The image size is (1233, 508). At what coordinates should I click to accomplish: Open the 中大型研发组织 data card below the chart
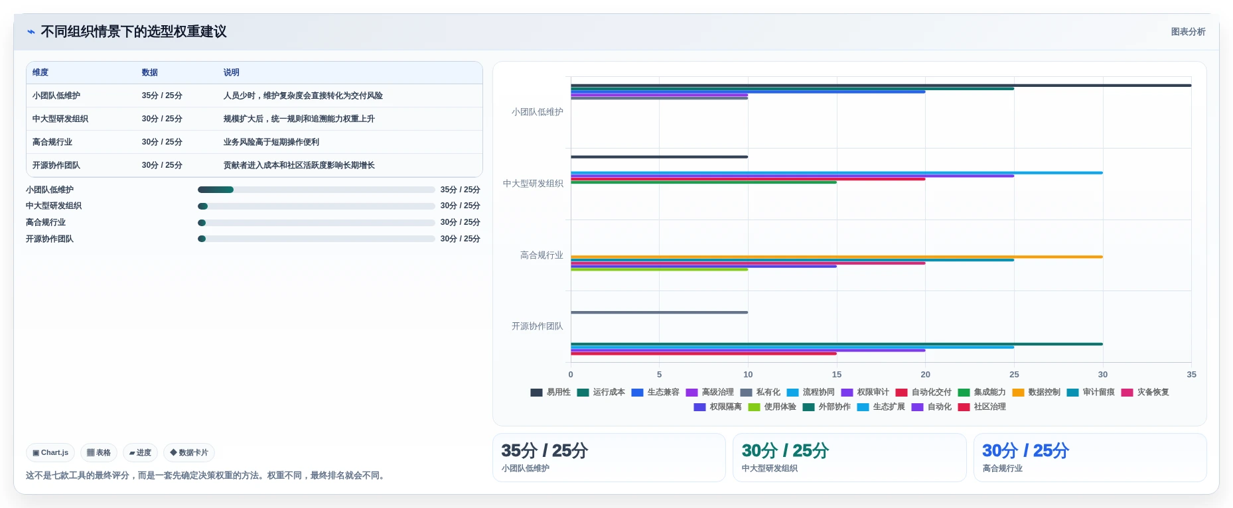(x=849, y=458)
